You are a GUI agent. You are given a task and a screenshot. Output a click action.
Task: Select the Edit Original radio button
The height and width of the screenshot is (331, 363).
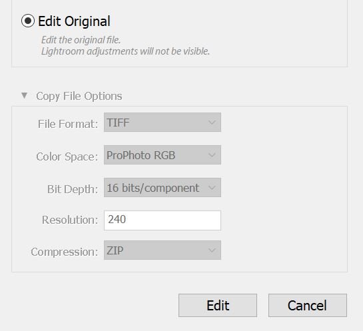click(x=28, y=21)
